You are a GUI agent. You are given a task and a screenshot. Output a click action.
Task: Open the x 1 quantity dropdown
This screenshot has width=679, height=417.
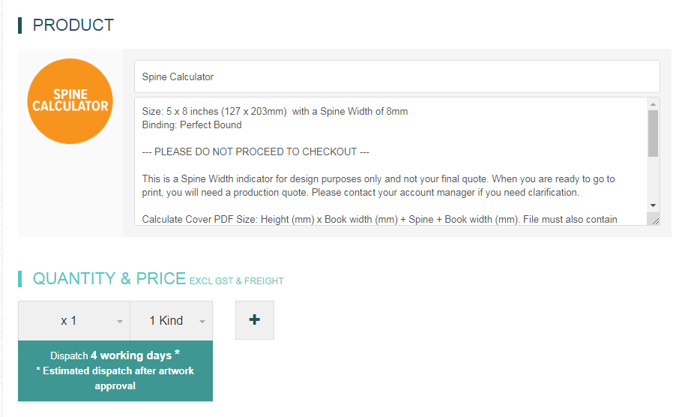coord(74,321)
